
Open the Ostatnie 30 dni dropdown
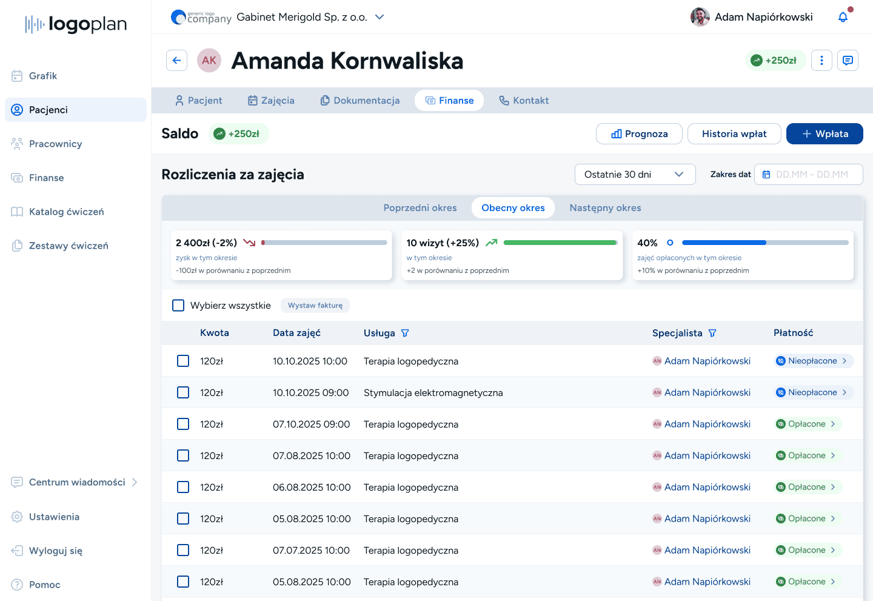click(634, 175)
